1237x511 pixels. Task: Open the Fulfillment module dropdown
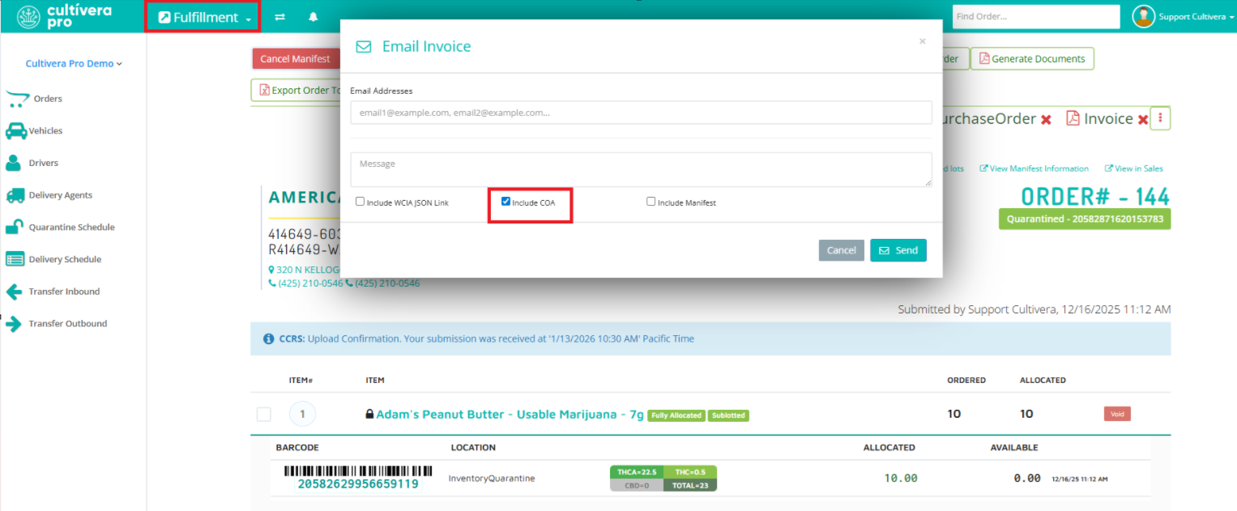[204, 17]
